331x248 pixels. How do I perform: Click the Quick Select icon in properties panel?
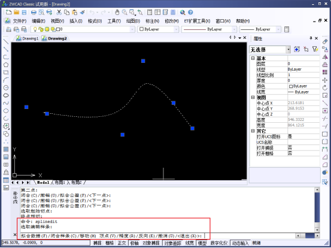(x=315, y=49)
